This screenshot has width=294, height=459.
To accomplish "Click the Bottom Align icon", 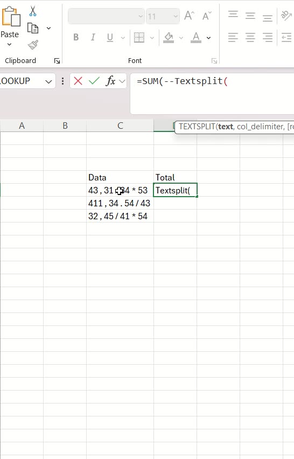I will click(268, 18).
